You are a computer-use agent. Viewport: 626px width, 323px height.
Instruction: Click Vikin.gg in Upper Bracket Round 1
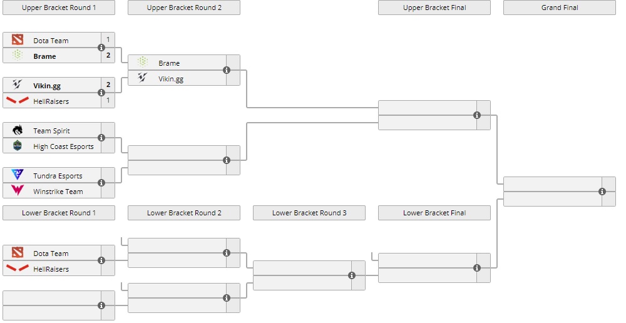coord(48,85)
